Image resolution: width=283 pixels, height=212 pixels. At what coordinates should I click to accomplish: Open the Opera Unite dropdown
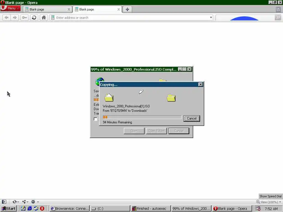coord(25,202)
